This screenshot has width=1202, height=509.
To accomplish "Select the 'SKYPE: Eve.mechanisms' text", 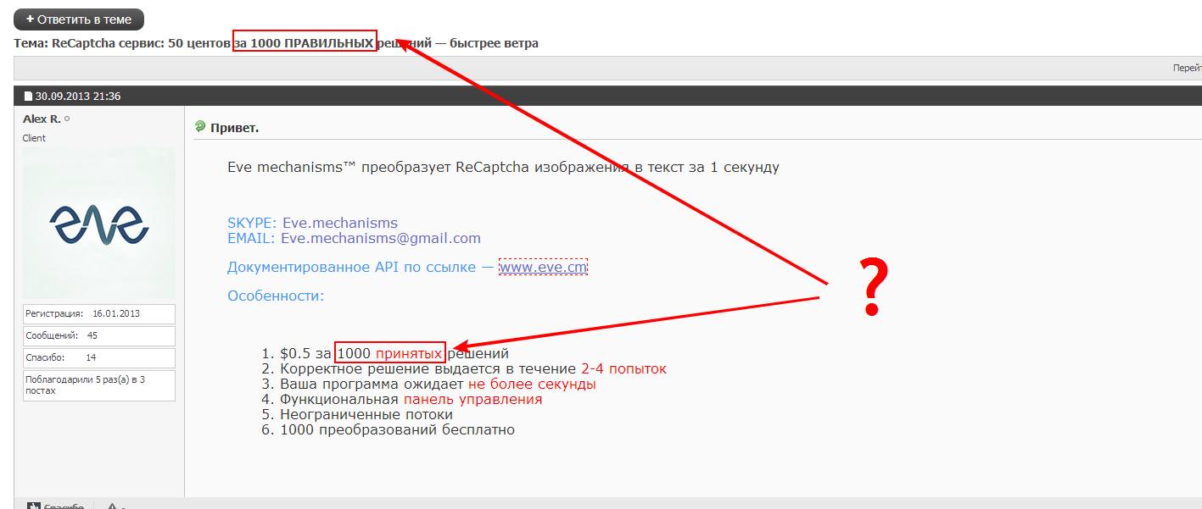I will coord(312,223).
